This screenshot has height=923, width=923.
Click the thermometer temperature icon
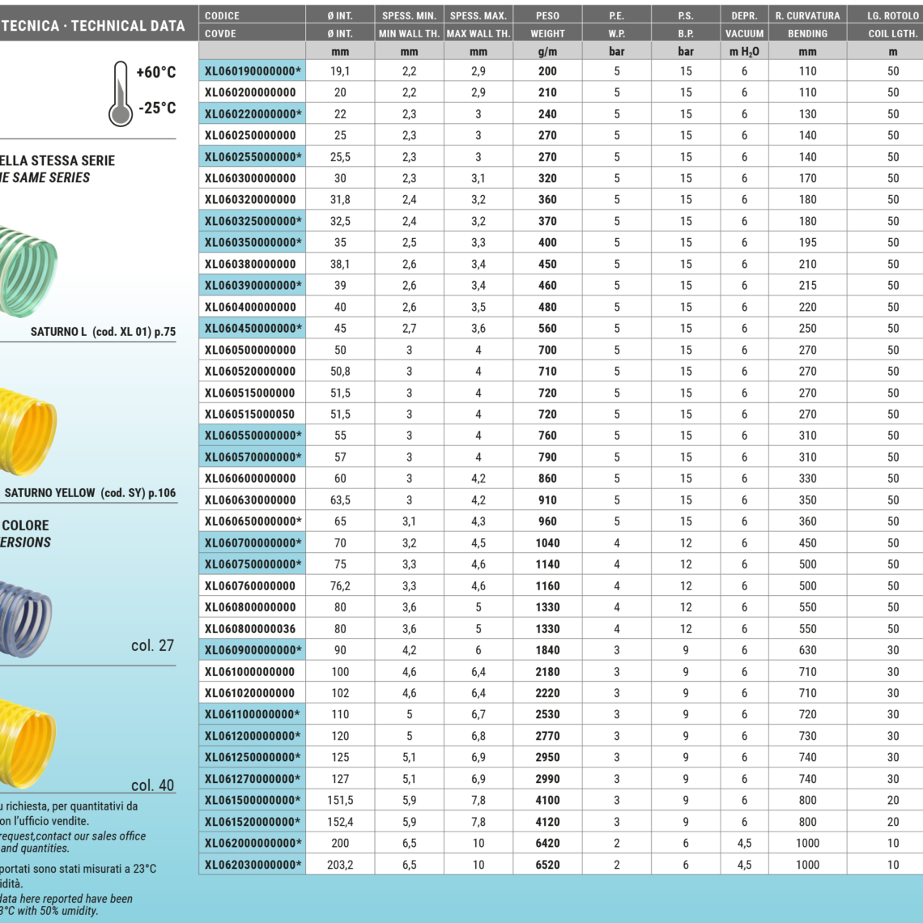tap(121, 93)
